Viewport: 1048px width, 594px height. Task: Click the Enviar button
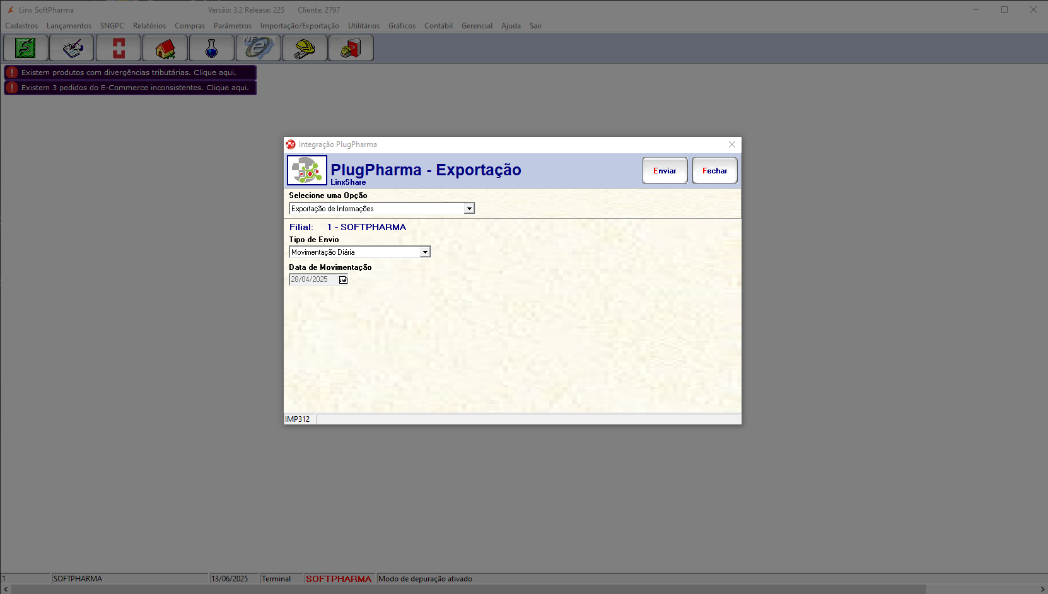665,170
